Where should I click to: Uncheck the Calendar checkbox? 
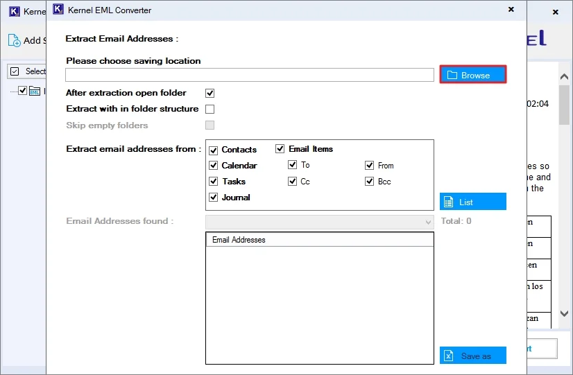tap(214, 166)
